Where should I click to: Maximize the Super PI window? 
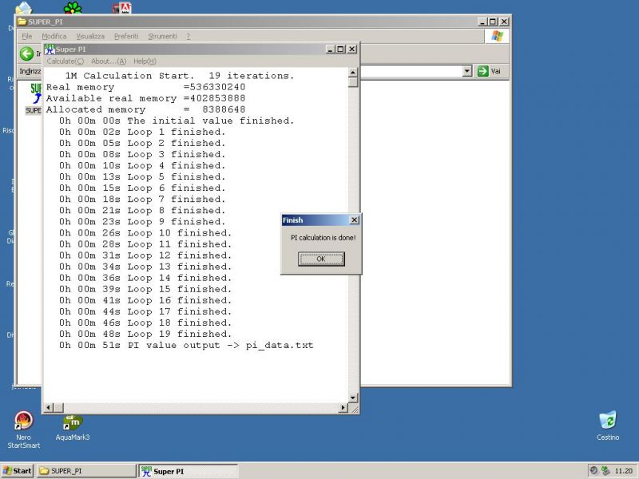(x=341, y=49)
